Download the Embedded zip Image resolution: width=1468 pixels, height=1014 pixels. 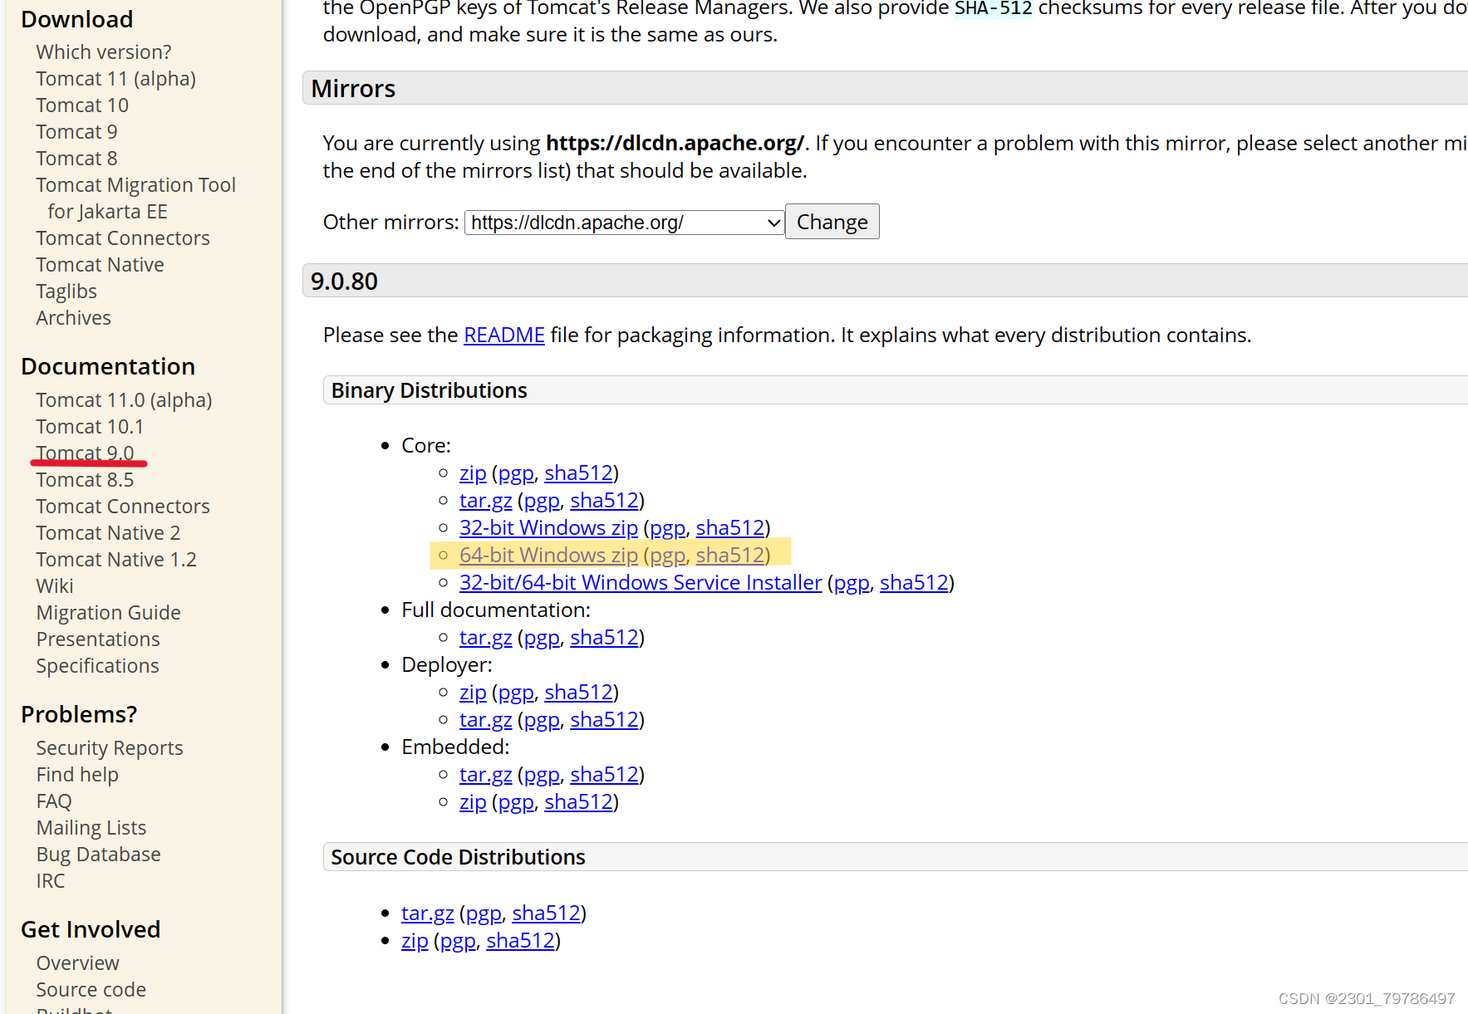tap(473, 801)
